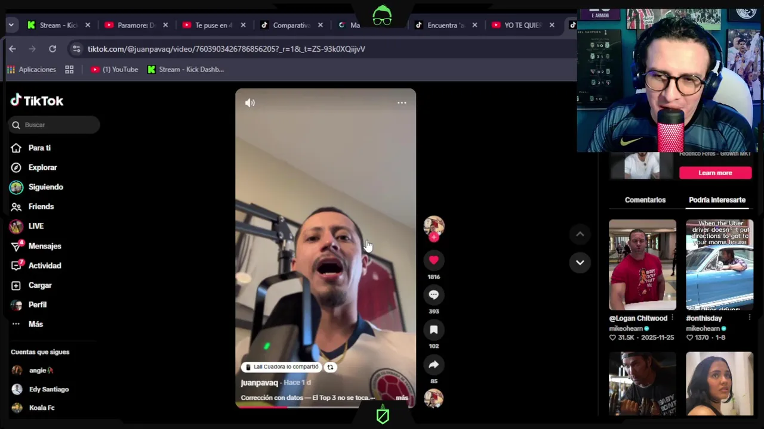Open comments bubble icon showing 393
This screenshot has width=764, height=429.
point(434,294)
